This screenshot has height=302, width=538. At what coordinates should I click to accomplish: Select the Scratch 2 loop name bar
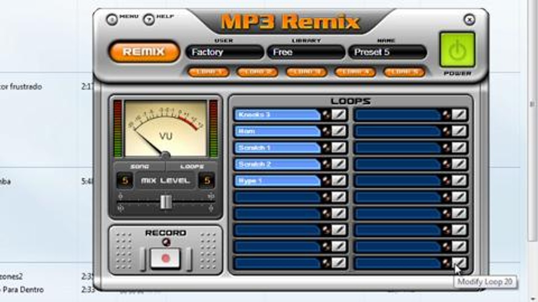click(277, 164)
